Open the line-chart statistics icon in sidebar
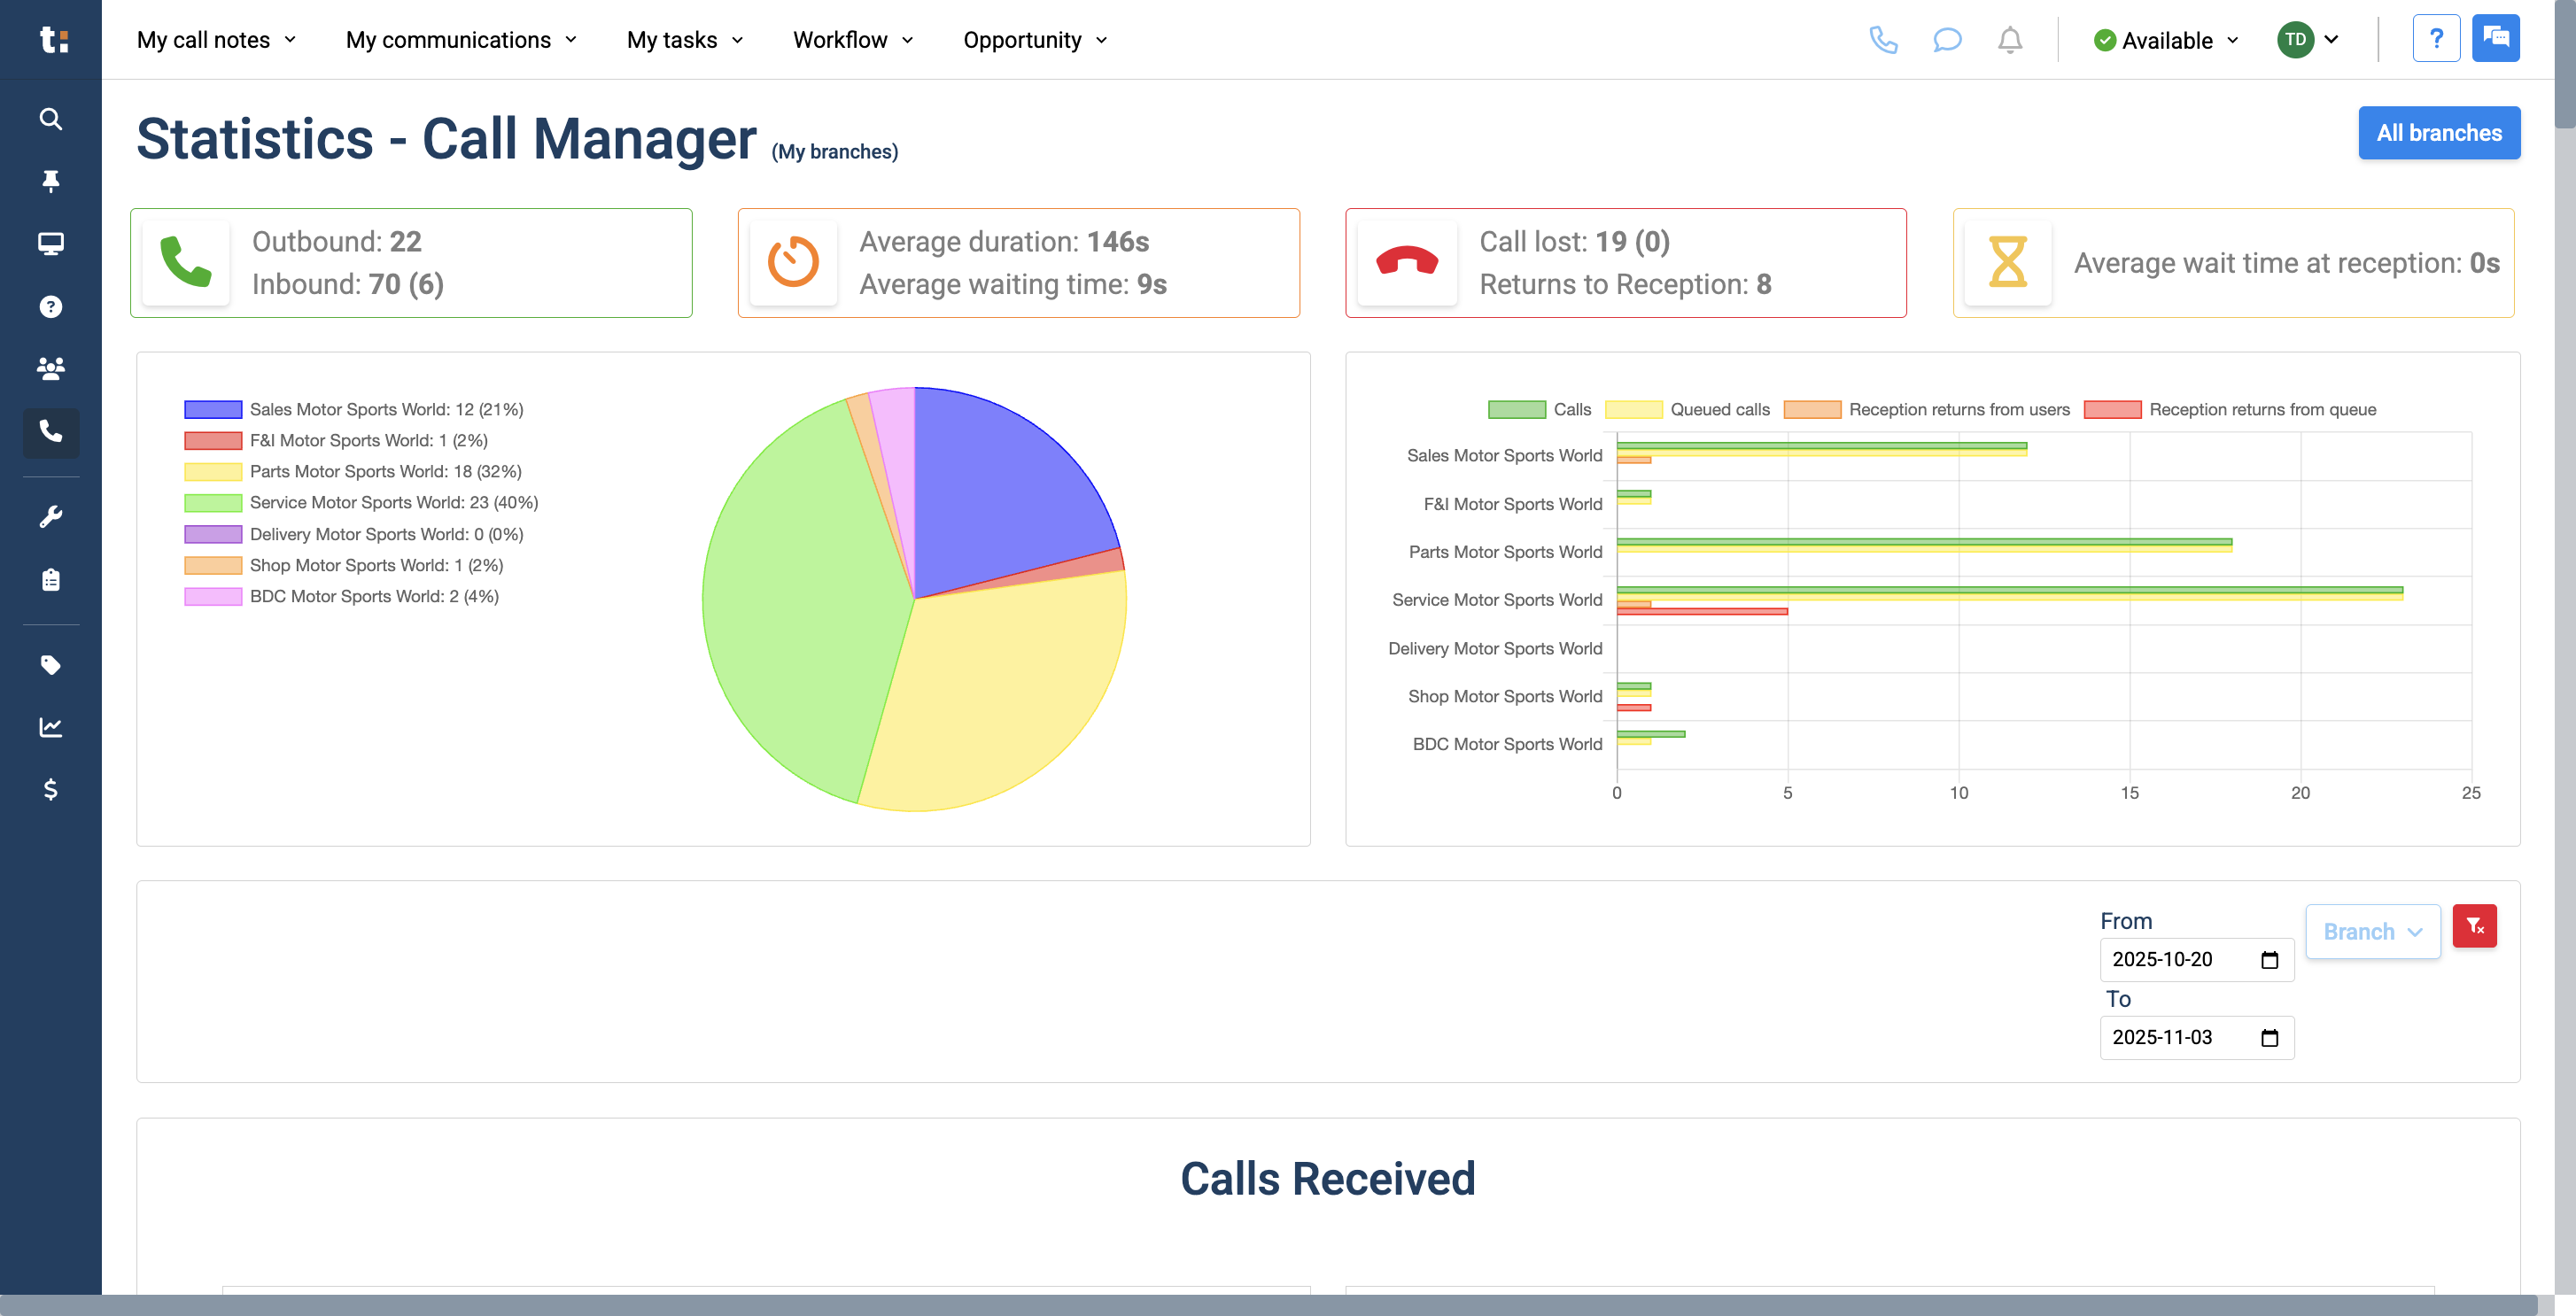Viewport: 2576px width, 1316px height. point(50,727)
